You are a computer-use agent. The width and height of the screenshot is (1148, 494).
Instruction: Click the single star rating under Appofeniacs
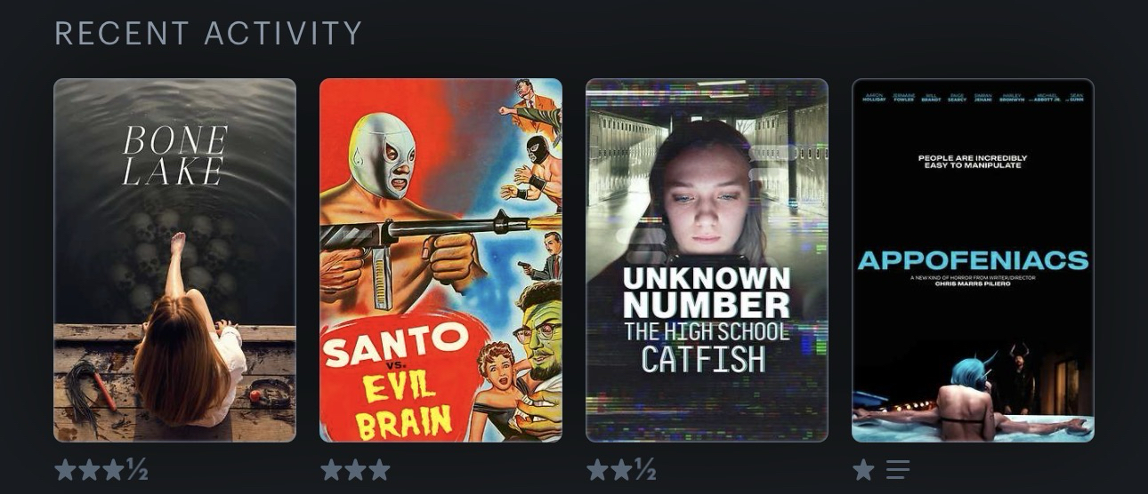[x=863, y=469]
